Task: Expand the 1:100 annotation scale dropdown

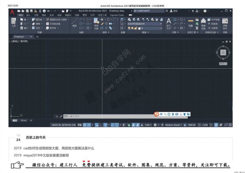Action: pos(148,125)
